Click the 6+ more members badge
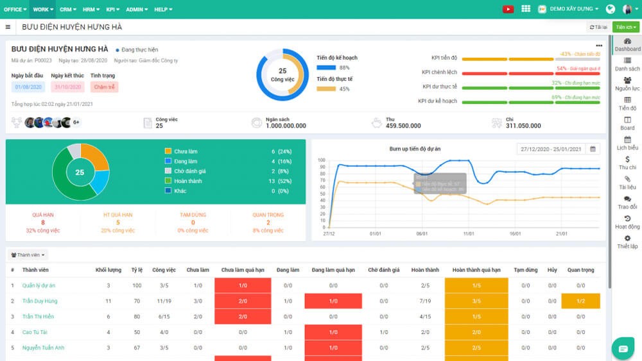Image resolution: width=642 pixels, height=361 pixels. (76, 122)
